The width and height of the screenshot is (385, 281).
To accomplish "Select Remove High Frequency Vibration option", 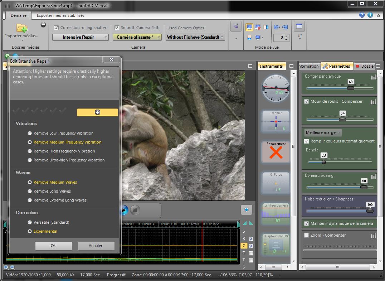I will (x=30, y=151).
